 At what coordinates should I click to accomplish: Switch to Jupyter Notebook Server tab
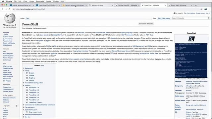[21, 5]
